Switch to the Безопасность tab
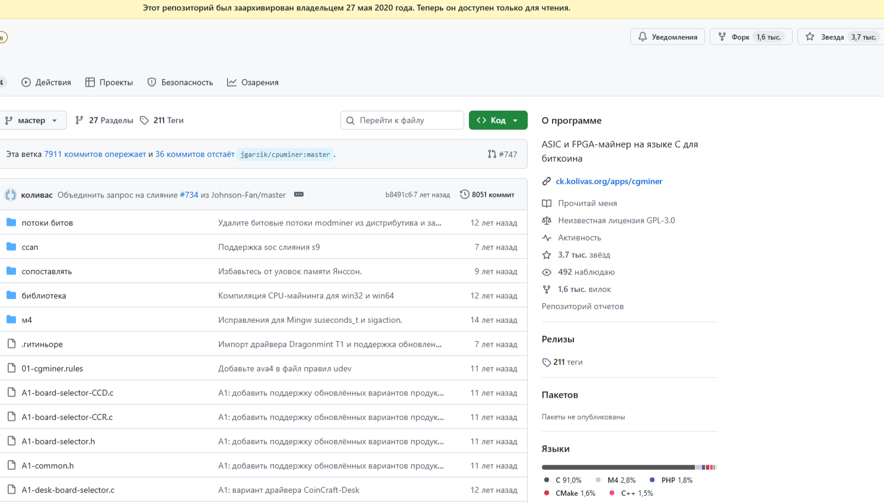This screenshot has width=884, height=503. (180, 82)
